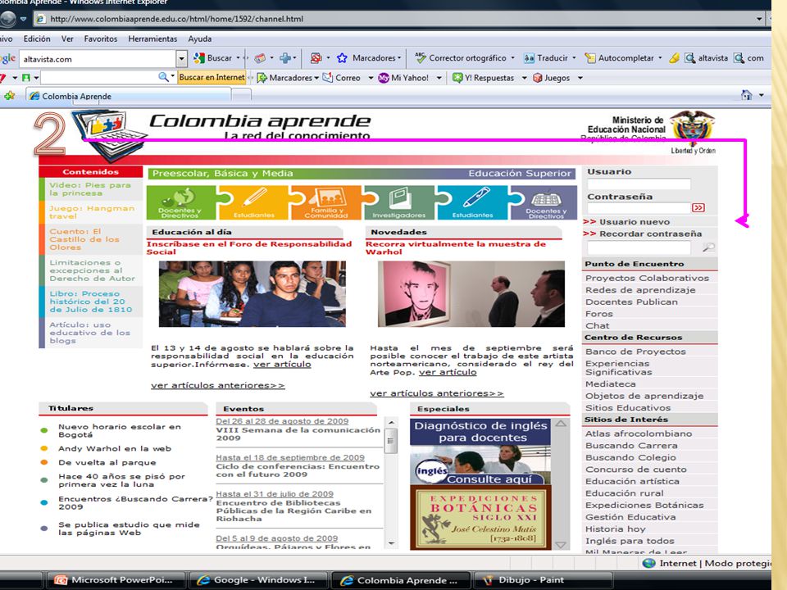Click the Eventos scrollbar down arrow
The image size is (787, 590).
tap(390, 543)
